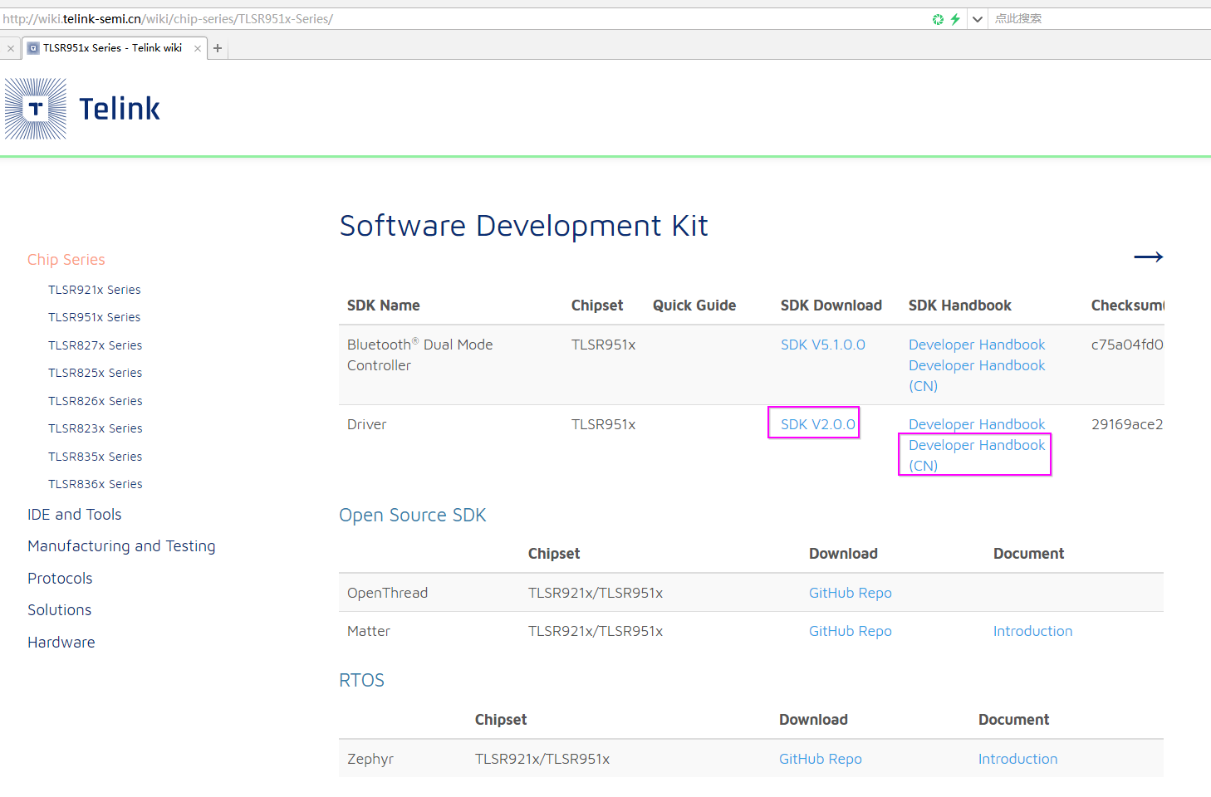
Task: Click the Zephyr row name
Action: point(370,759)
